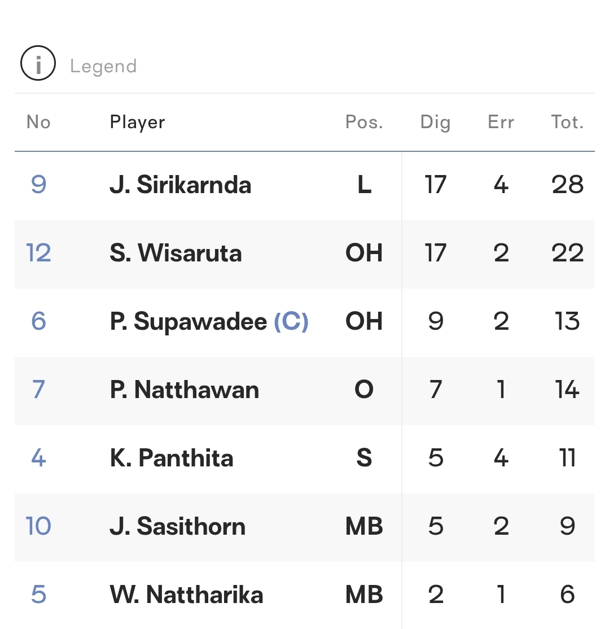Select jersey number 10
The width and height of the screenshot is (609, 629).
(x=38, y=526)
